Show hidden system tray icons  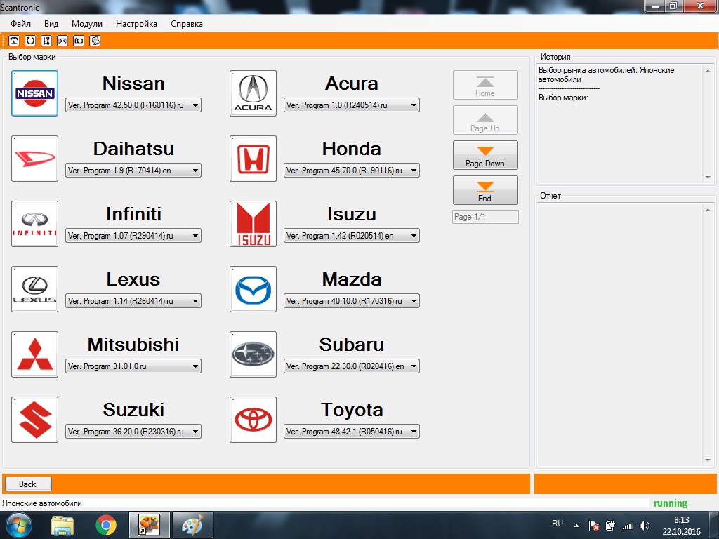point(577,526)
